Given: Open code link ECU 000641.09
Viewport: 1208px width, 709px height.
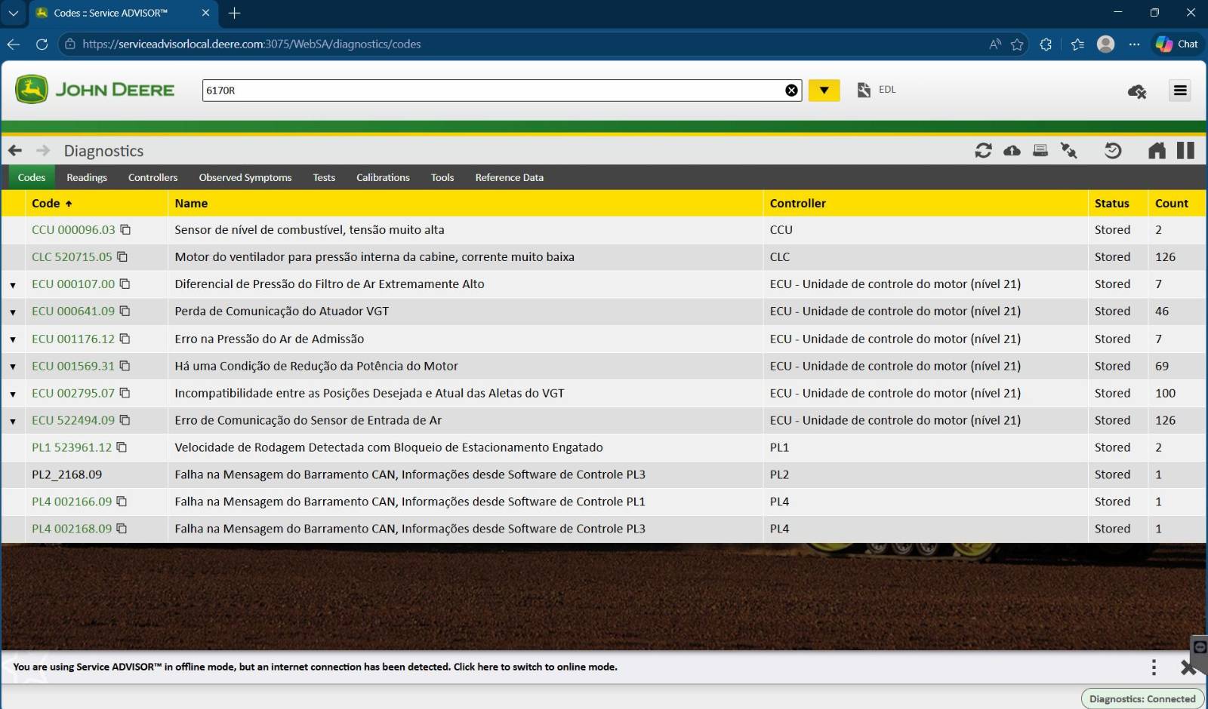Looking at the screenshot, I should coord(73,311).
